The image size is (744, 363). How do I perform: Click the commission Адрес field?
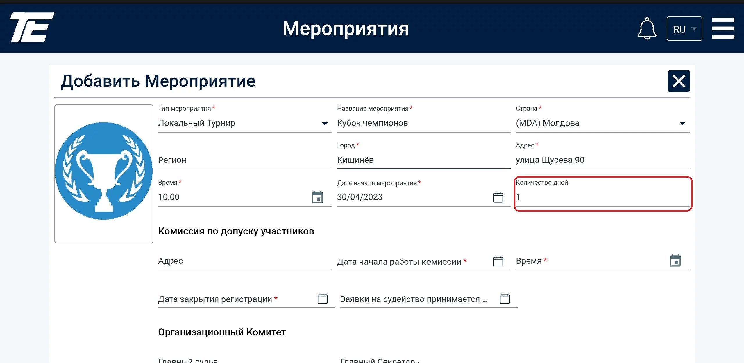click(x=245, y=261)
